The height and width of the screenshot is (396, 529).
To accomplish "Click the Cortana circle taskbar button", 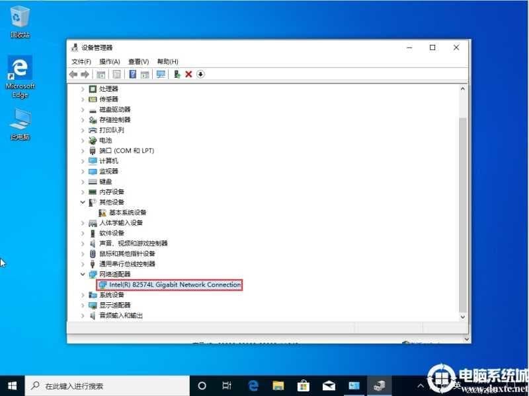I will (x=202, y=386).
